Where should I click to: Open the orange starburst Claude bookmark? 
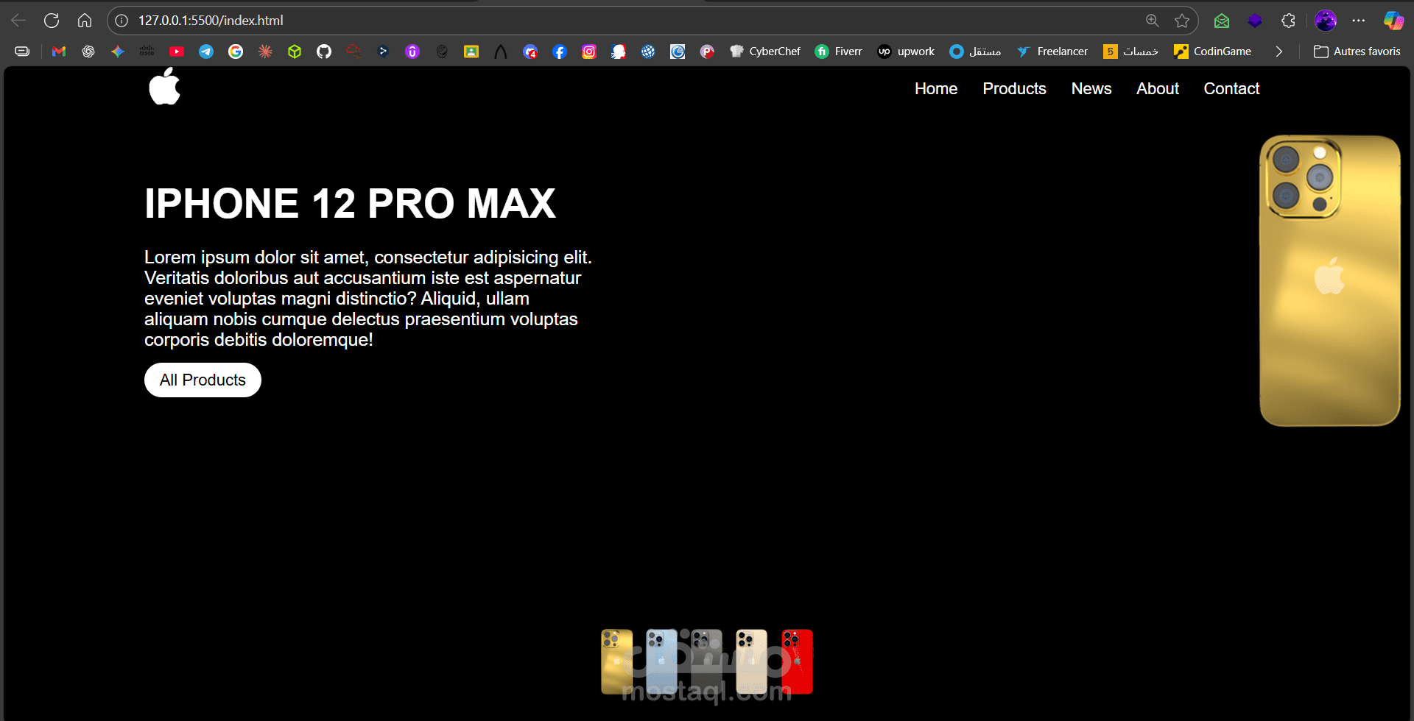(265, 51)
